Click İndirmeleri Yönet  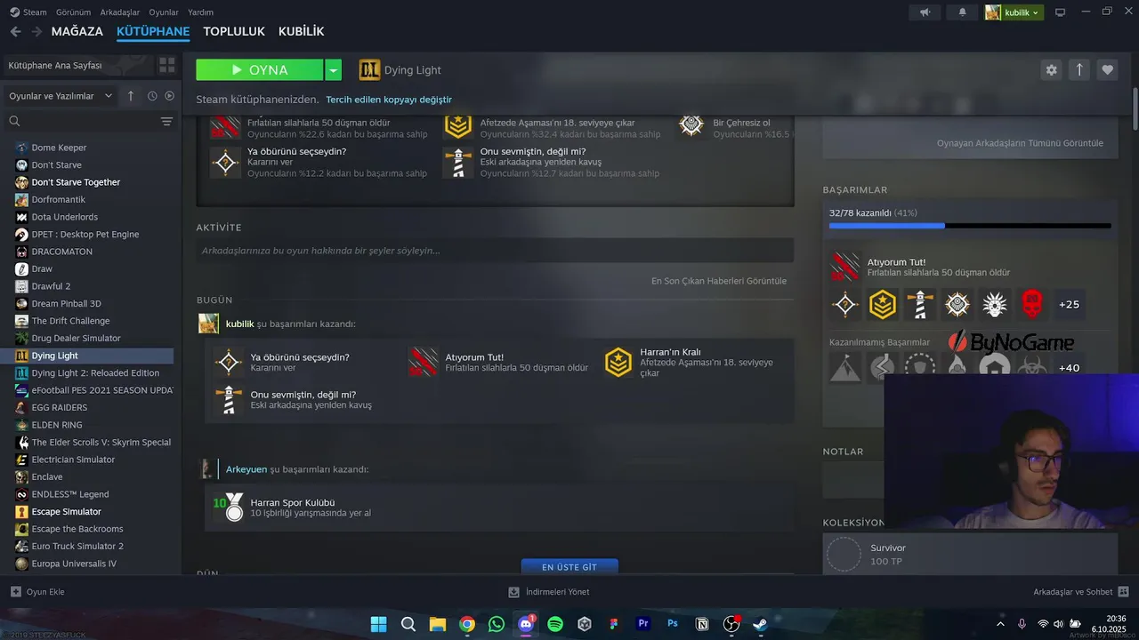549,592
